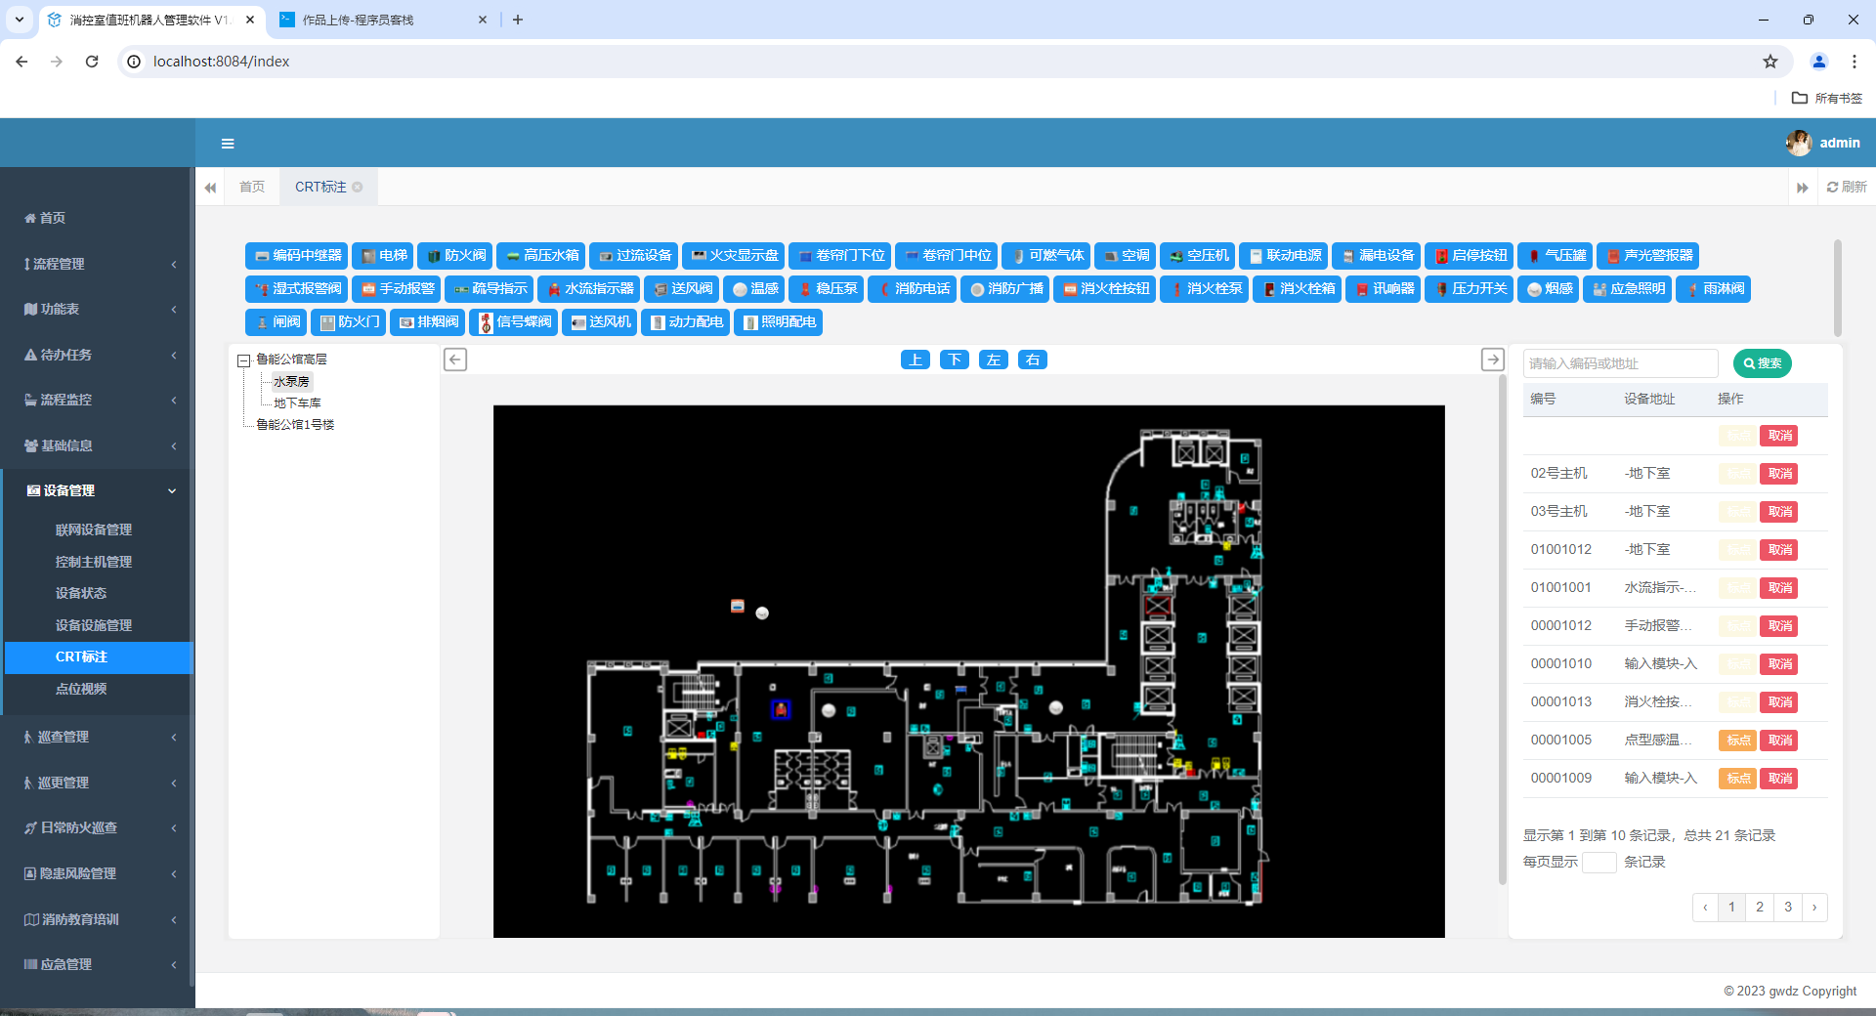Expand the 流程监控 sidebar menu
This screenshot has width=1876, height=1016.
pos(98,400)
